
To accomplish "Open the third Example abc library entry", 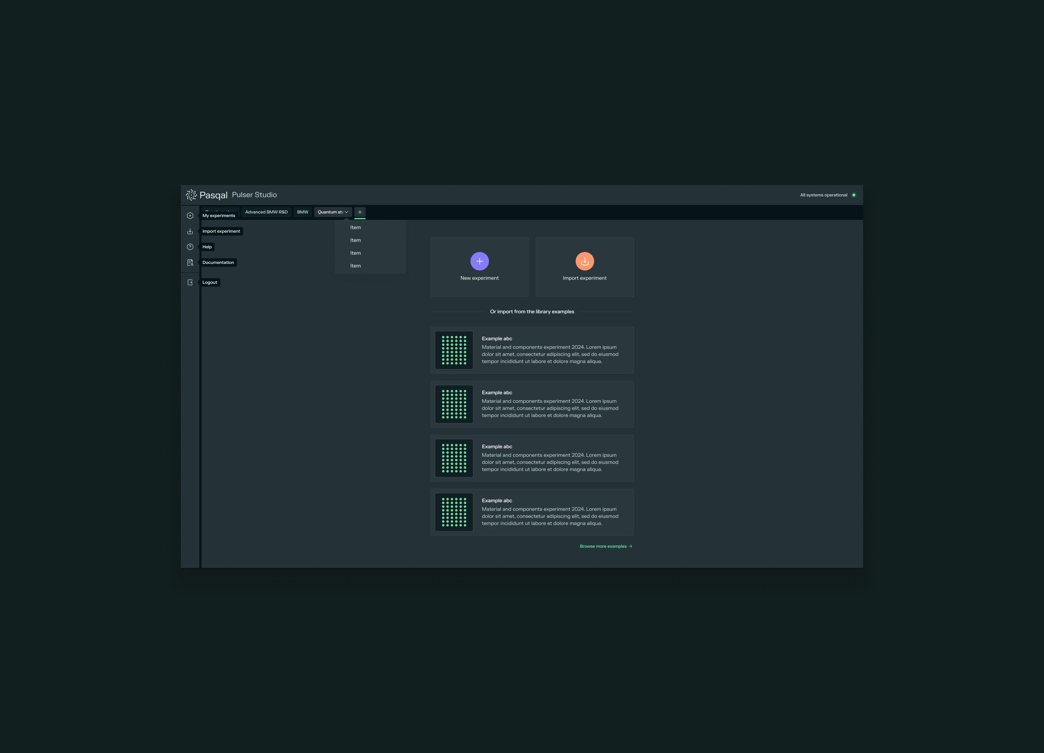I will [x=532, y=458].
